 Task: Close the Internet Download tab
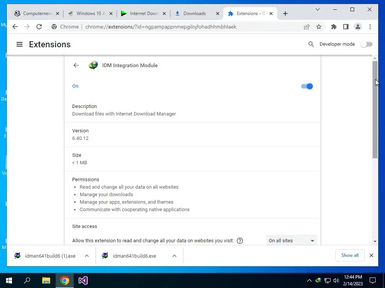click(x=164, y=13)
